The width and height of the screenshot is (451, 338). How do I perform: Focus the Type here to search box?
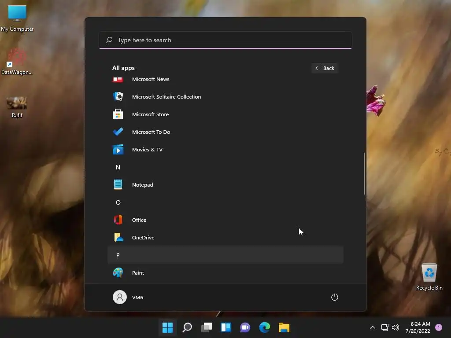(x=225, y=40)
